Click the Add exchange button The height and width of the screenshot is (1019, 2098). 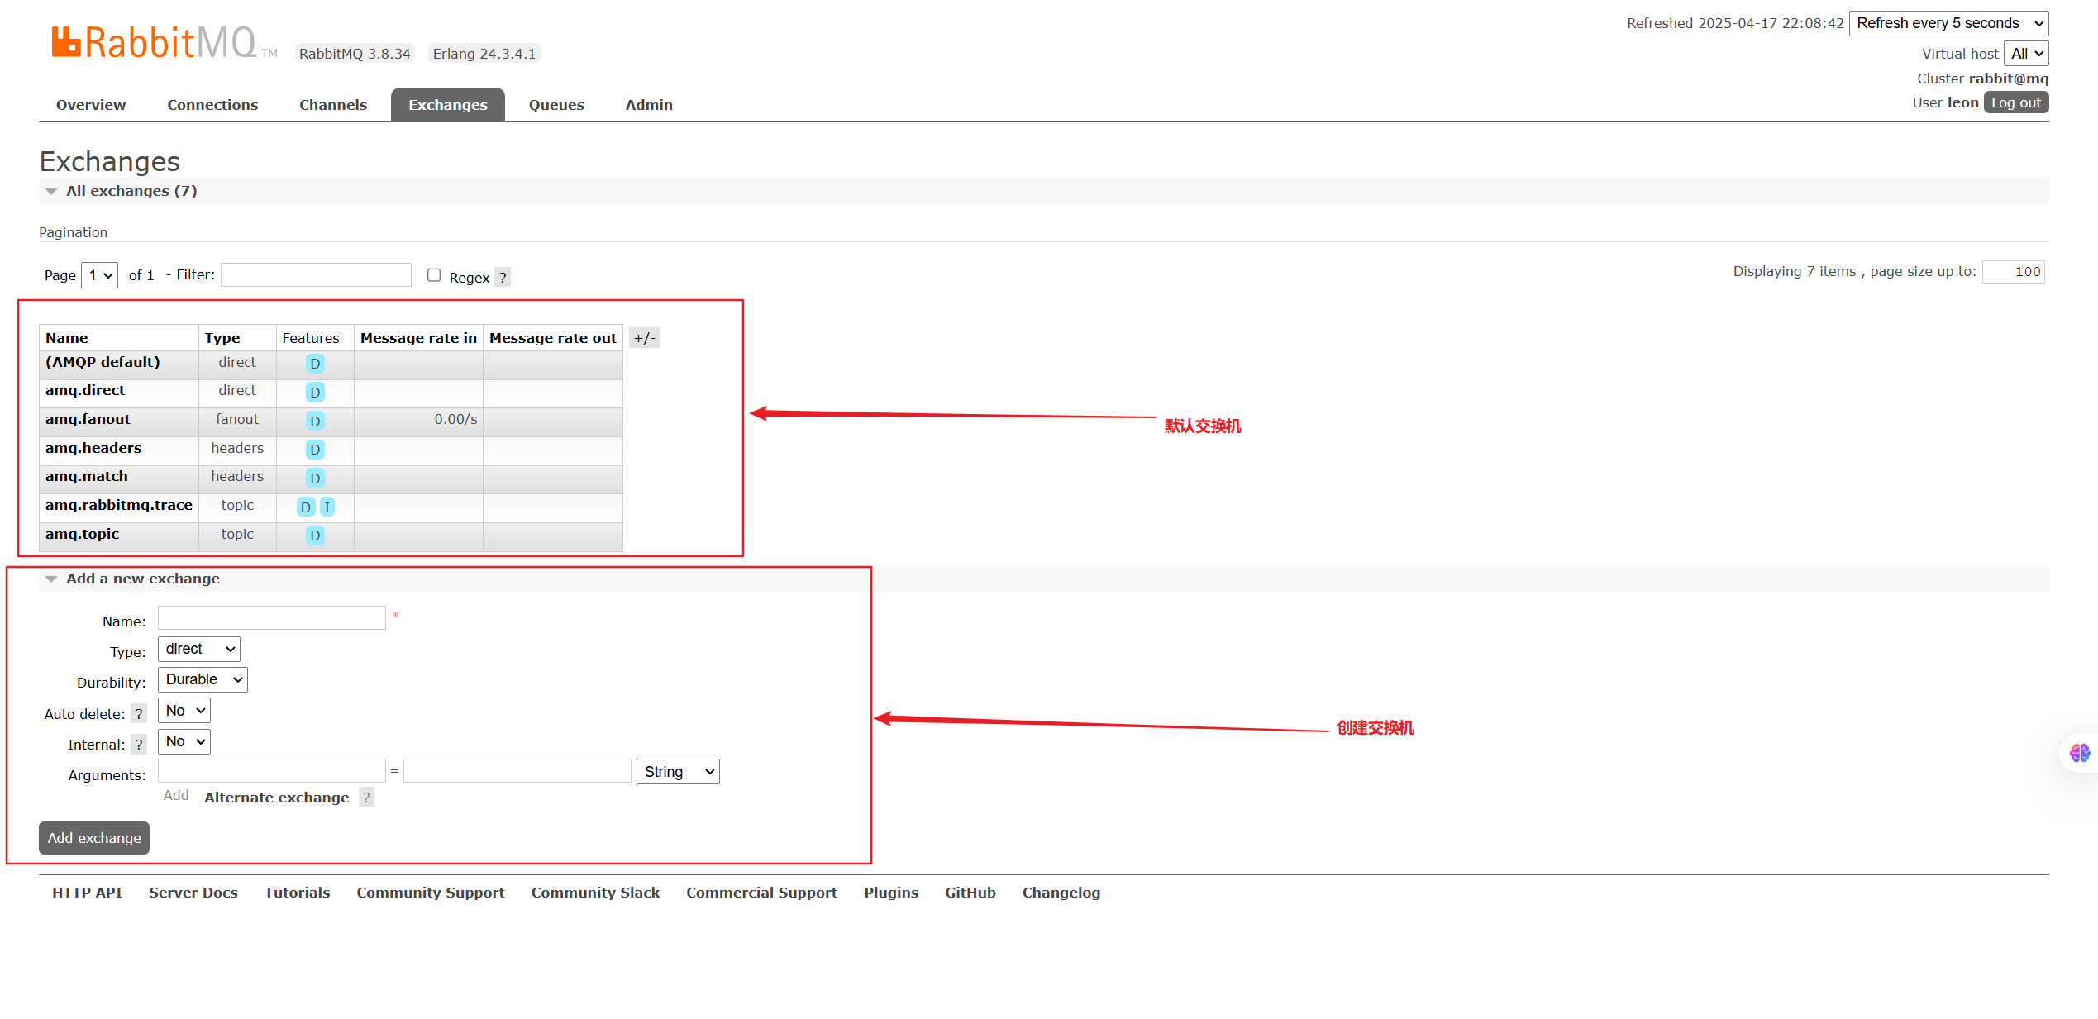click(94, 838)
